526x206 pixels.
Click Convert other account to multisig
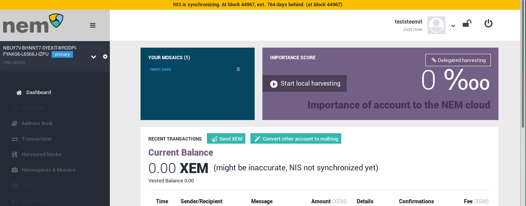click(x=296, y=139)
